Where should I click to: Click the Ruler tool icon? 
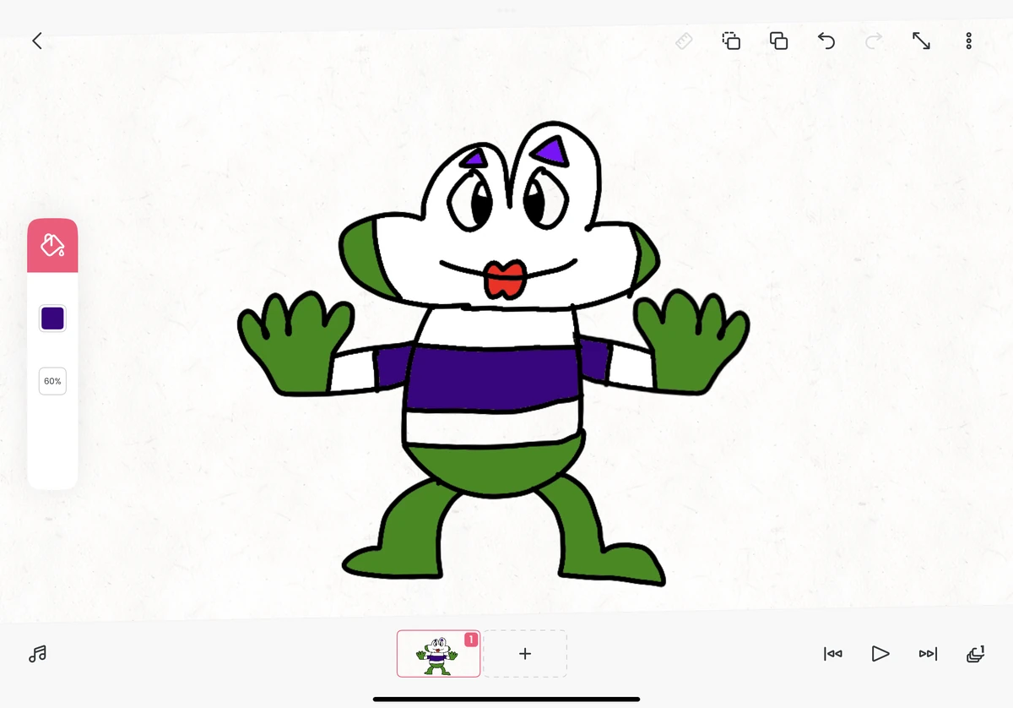point(684,41)
